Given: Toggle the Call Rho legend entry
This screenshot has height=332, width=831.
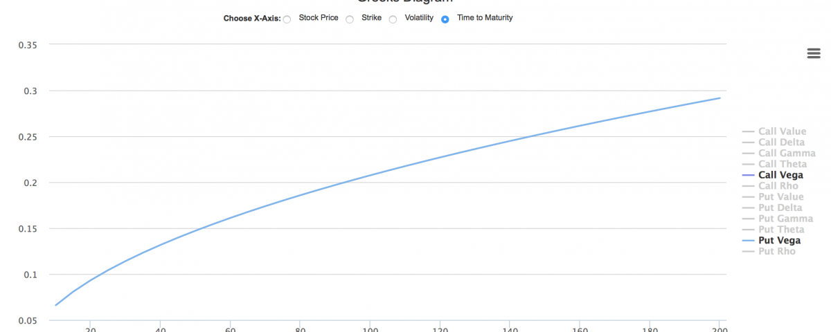Looking at the screenshot, I should click(x=778, y=186).
